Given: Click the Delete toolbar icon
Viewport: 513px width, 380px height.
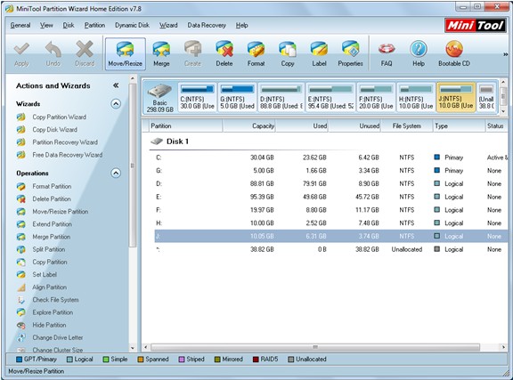Looking at the screenshot, I should (x=224, y=54).
